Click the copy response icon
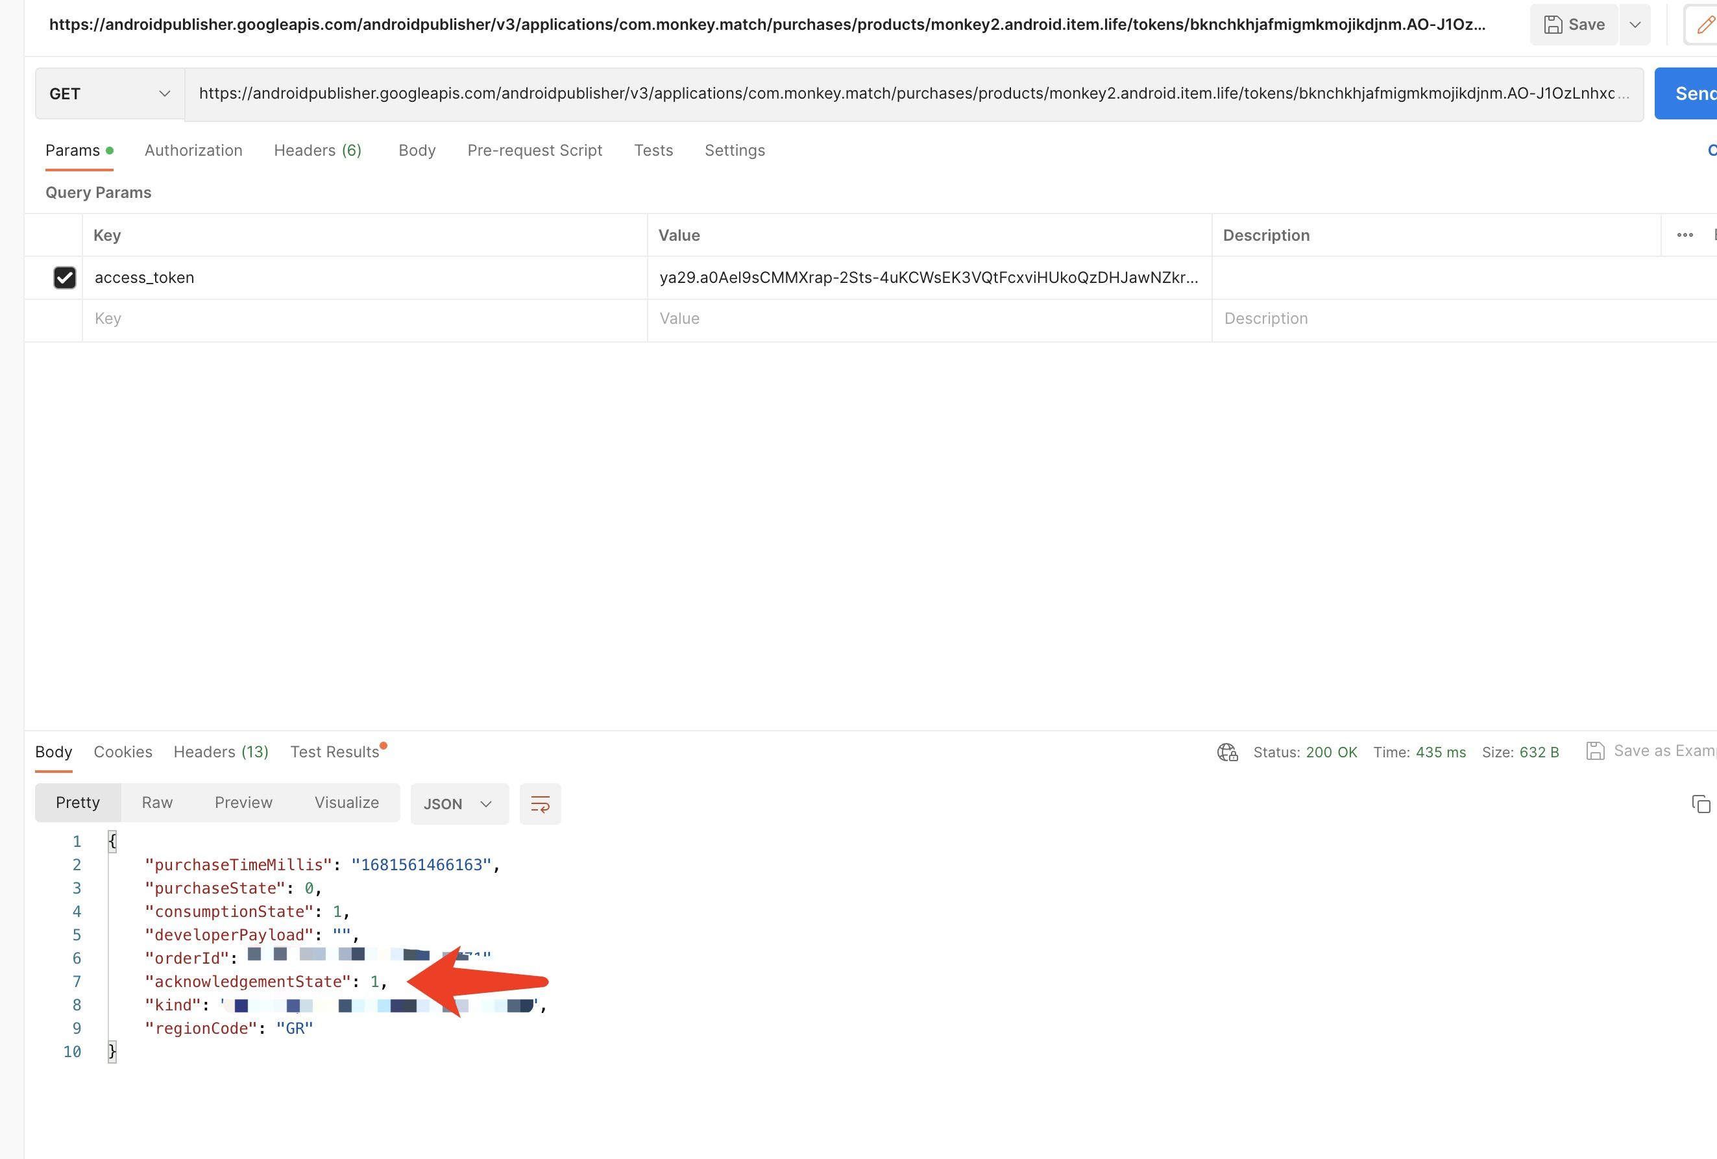Viewport: 1717px width, 1159px height. [x=1700, y=803]
